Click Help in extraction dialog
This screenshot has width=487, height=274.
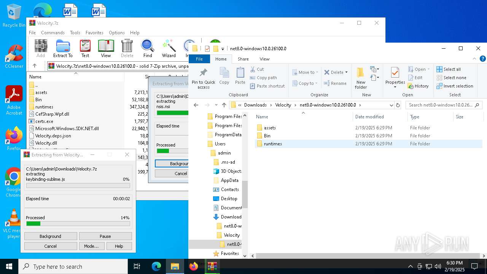point(119,246)
